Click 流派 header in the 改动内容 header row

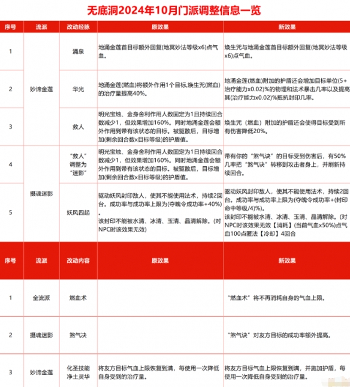pyautogui.click(x=41, y=260)
